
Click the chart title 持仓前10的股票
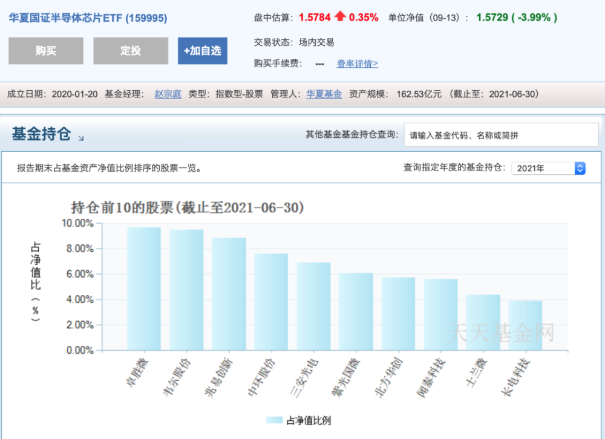(x=187, y=207)
